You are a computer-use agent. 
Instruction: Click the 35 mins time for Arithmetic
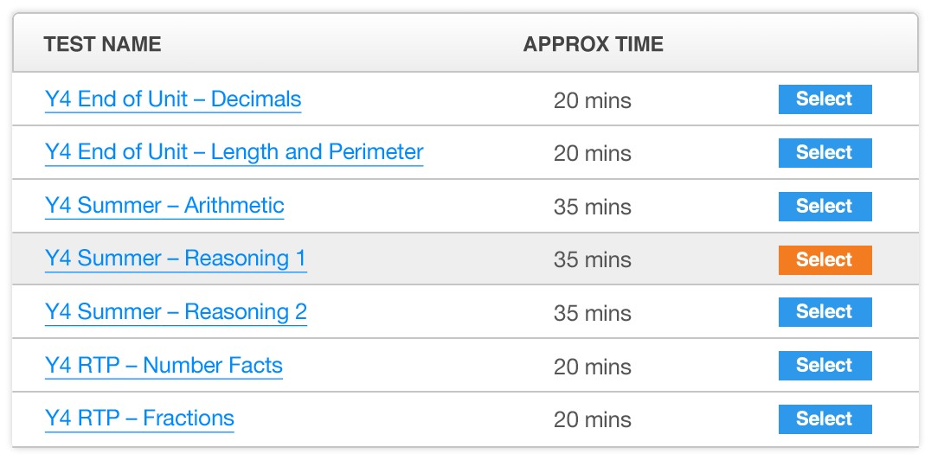593,208
